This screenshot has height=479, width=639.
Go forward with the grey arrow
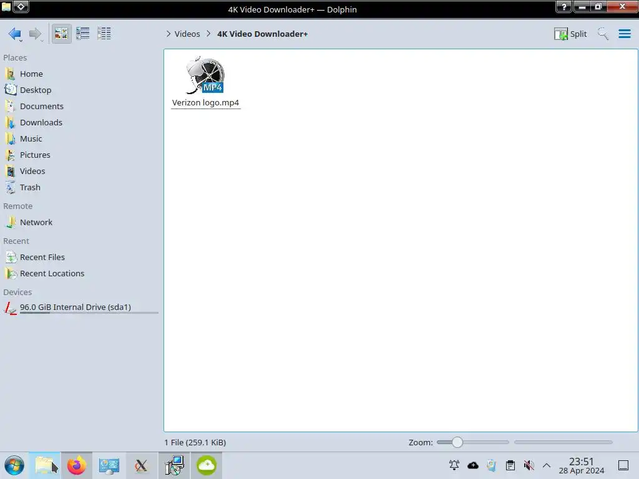pyautogui.click(x=36, y=34)
